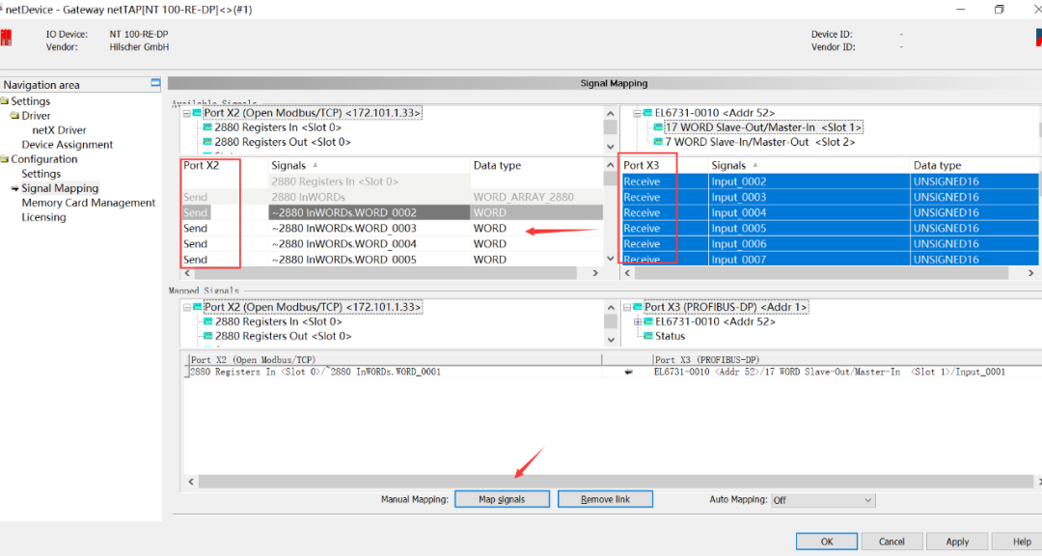Click the Status node icon

648,336
